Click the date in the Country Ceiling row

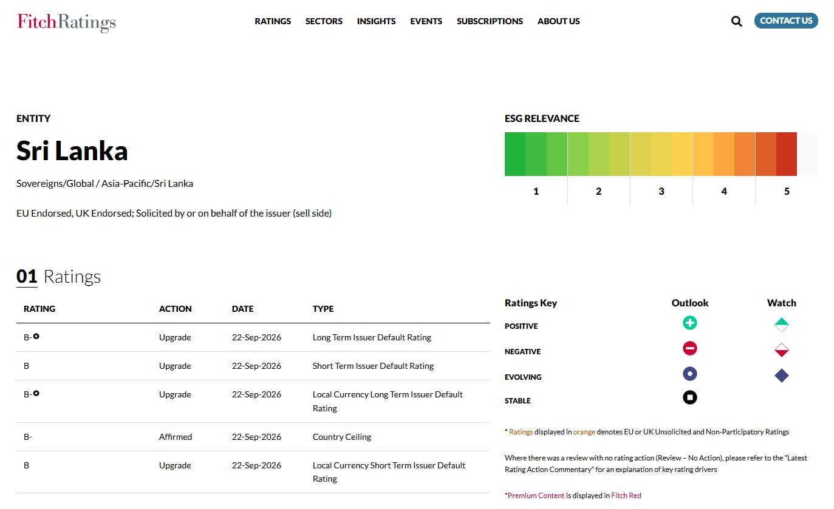click(256, 437)
